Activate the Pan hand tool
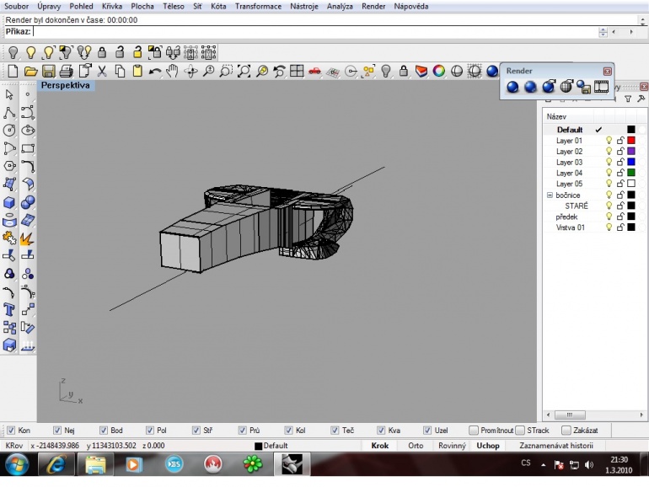 click(x=172, y=71)
